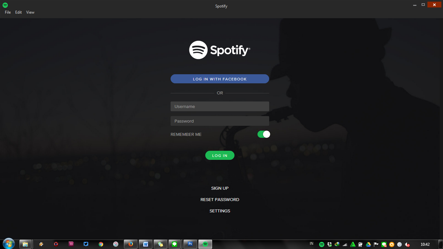Open the Dropbox tray icon

329,244
